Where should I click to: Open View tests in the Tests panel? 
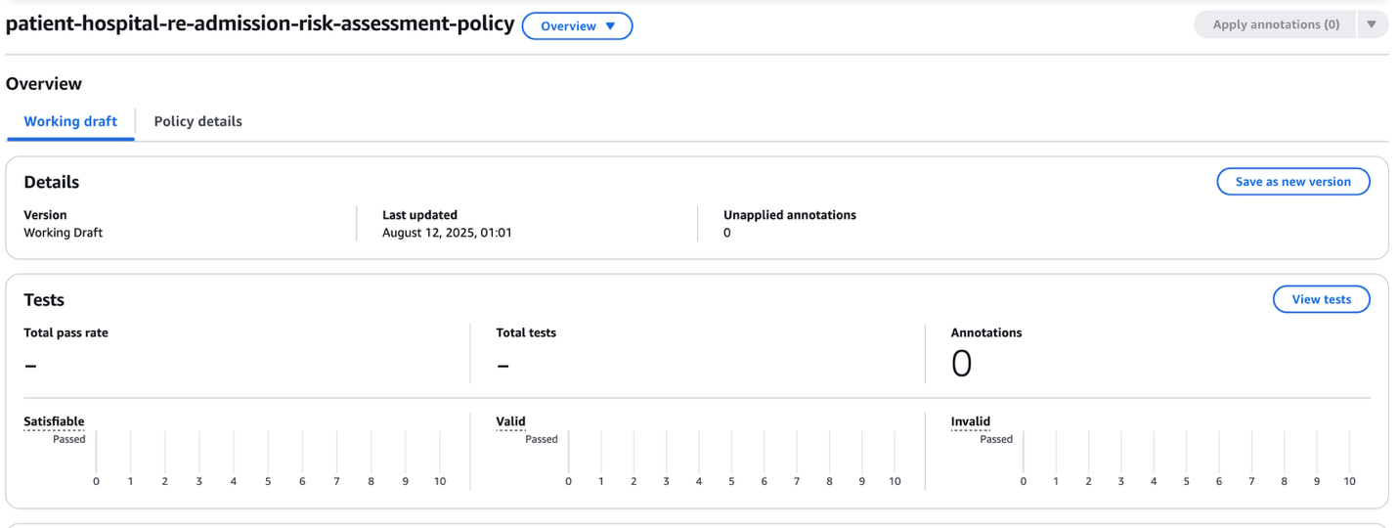pyautogui.click(x=1321, y=299)
